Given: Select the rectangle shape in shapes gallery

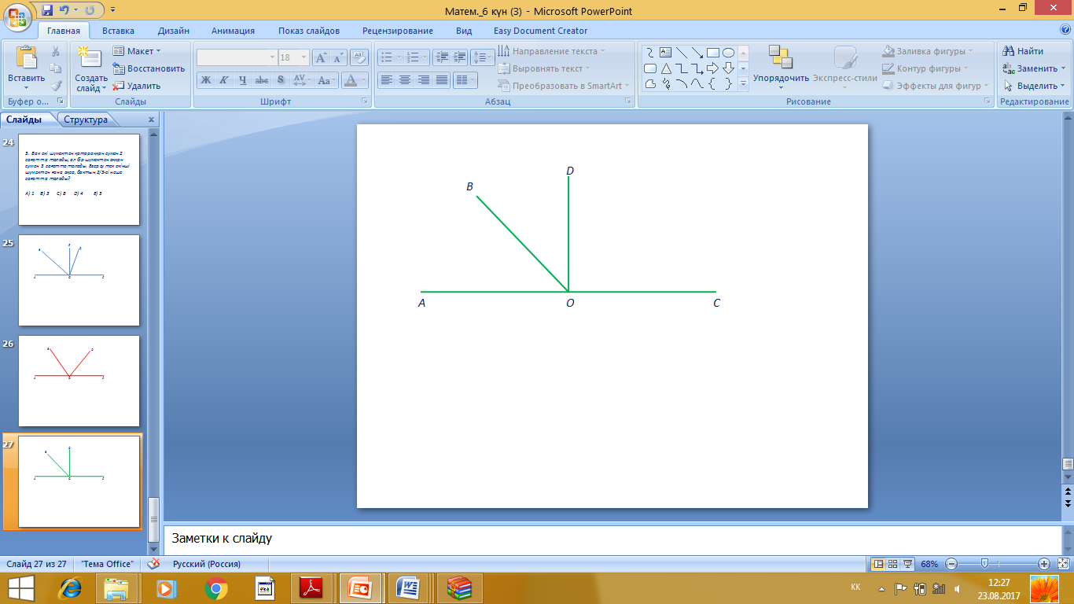Looking at the screenshot, I should tap(713, 53).
